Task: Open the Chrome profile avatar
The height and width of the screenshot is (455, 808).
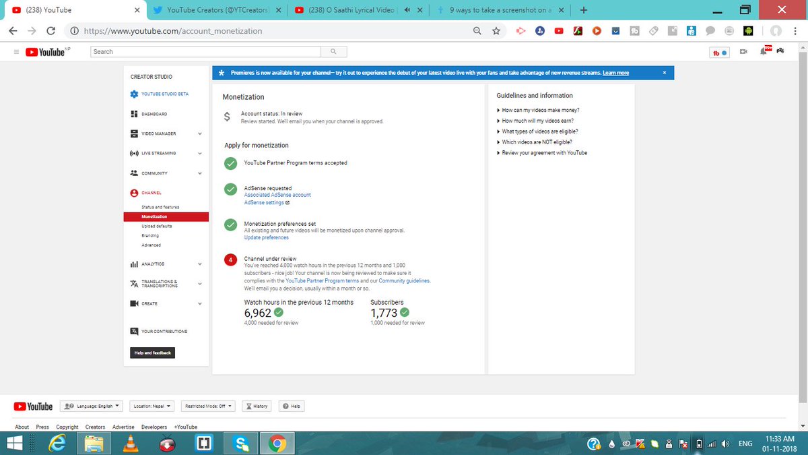Action: (776, 31)
